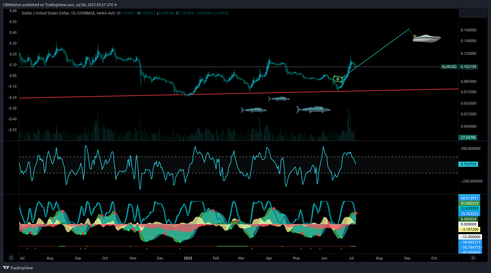Click the indicator value −58.065513
Viewport: 491px width, 273px height.
[470, 242]
